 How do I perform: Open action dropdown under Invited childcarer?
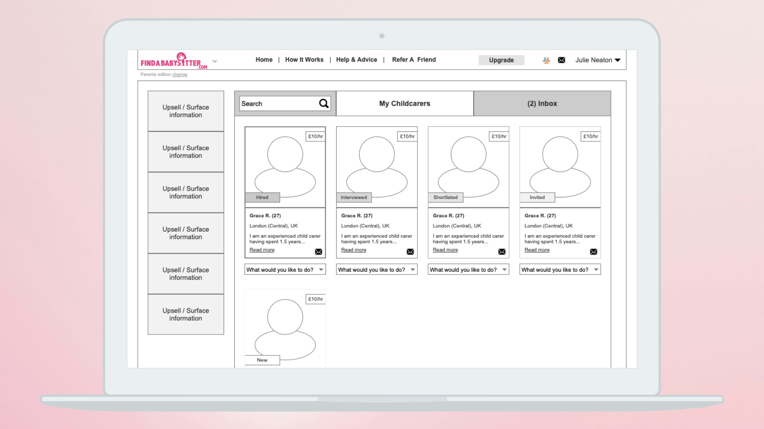click(x=560, y=270)
